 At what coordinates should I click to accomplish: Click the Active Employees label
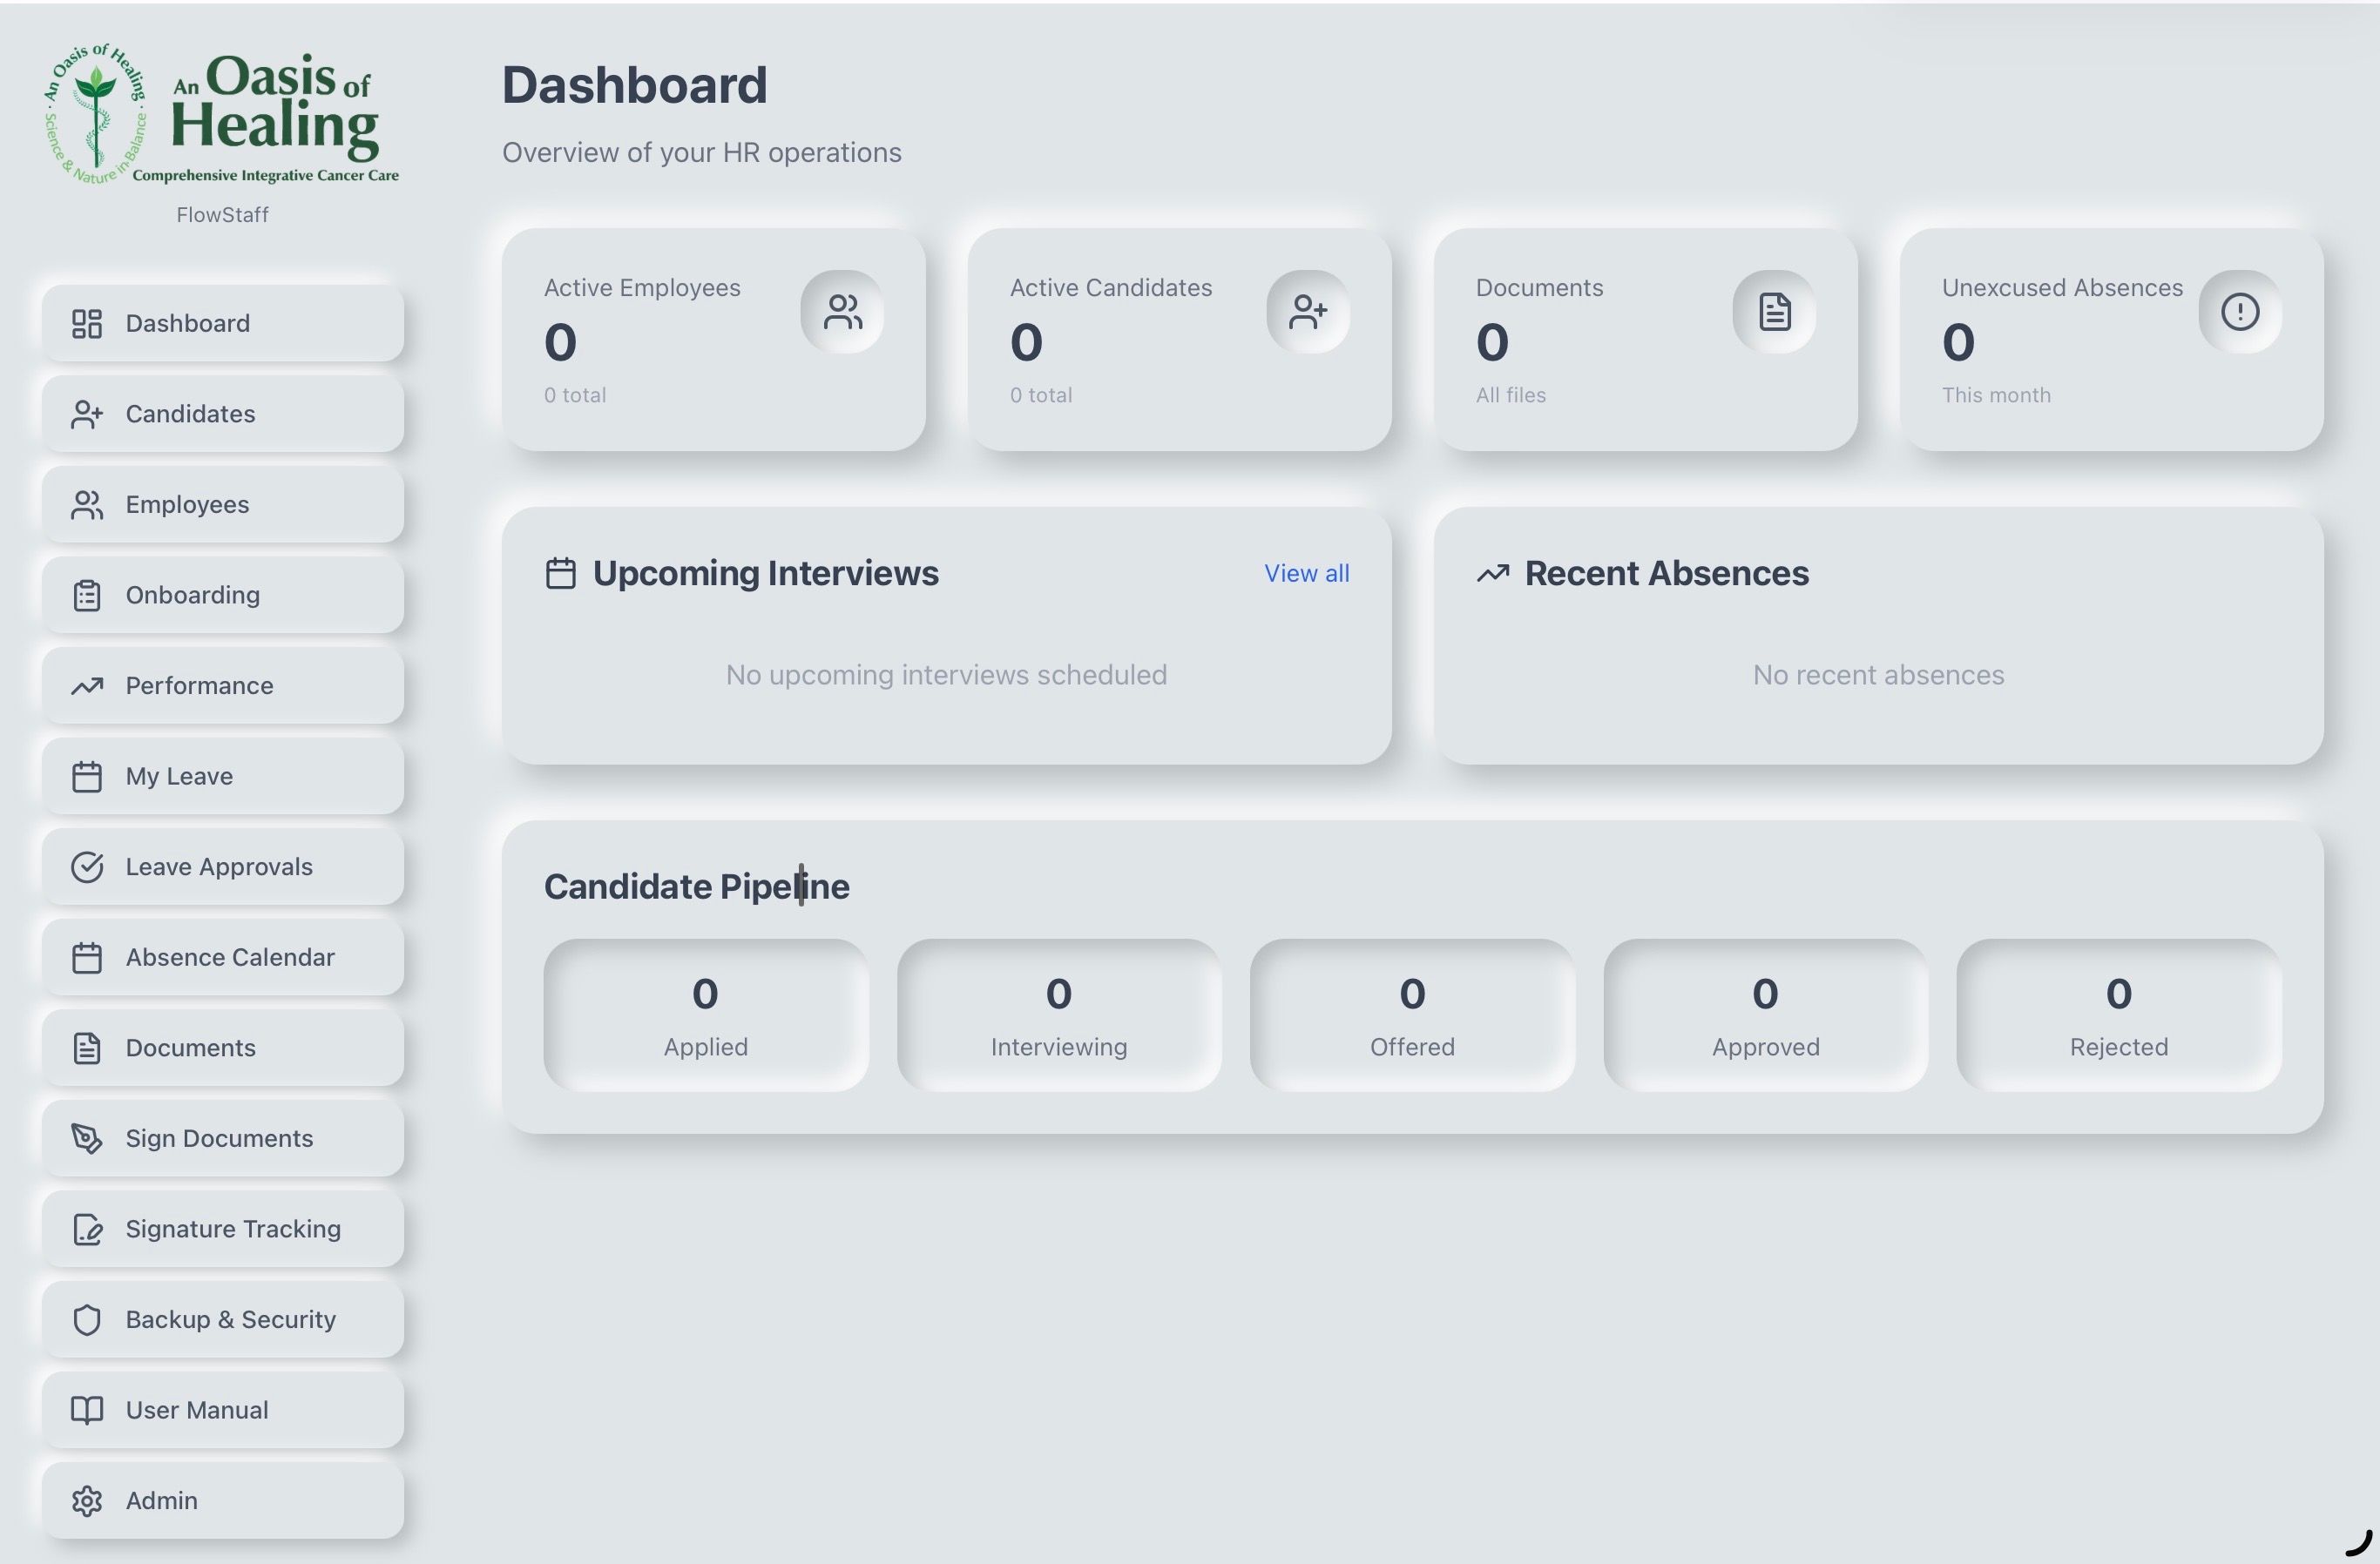click(x=642, y=288)
